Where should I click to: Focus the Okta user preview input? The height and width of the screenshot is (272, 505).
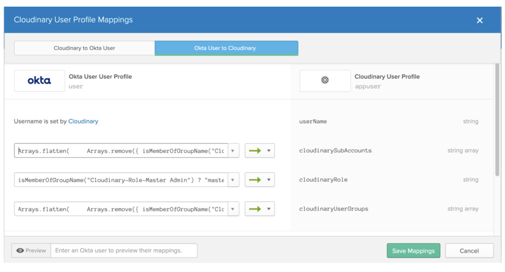click(124, 251)
